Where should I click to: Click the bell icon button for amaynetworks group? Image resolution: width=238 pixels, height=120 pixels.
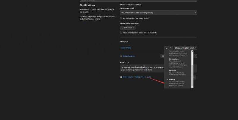[166, 48]
